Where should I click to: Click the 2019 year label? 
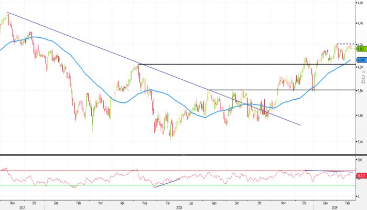tap(336, 208)
